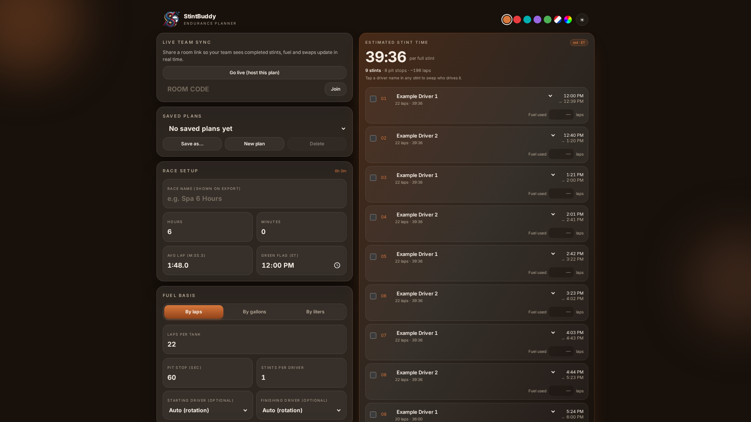Viewport: 751px width, 422px height.
Task: Edit the Avg Lap time field
Action: click(208, 261)
